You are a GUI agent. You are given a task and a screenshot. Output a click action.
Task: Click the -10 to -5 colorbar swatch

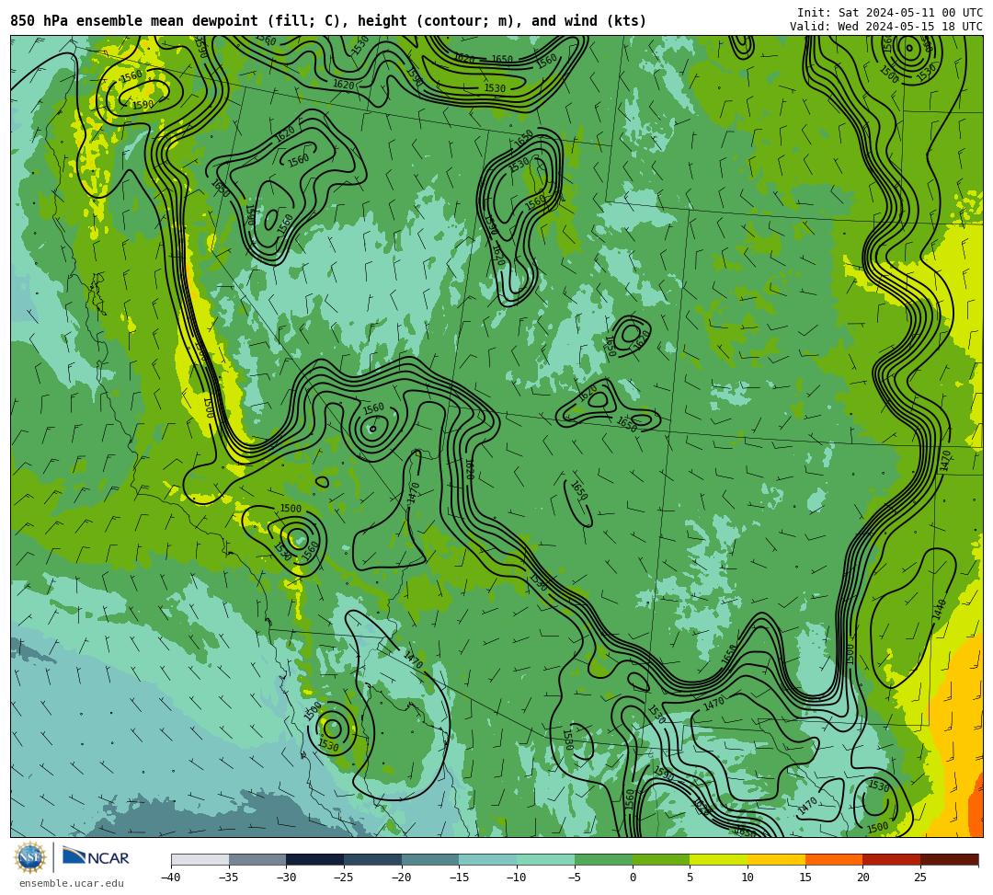(x=546, y=859)
